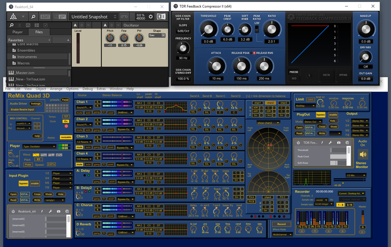This screenshot has height=247, width=391.
Task: Switch to the Player tab in Reaktor
Action: 17,32
